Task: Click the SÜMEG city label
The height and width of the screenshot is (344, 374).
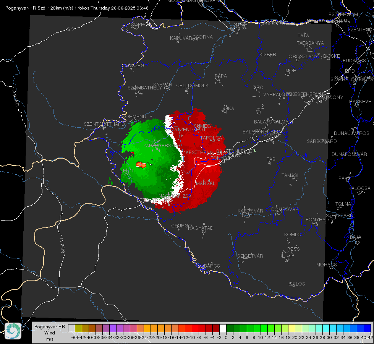Action: (202, 126)
